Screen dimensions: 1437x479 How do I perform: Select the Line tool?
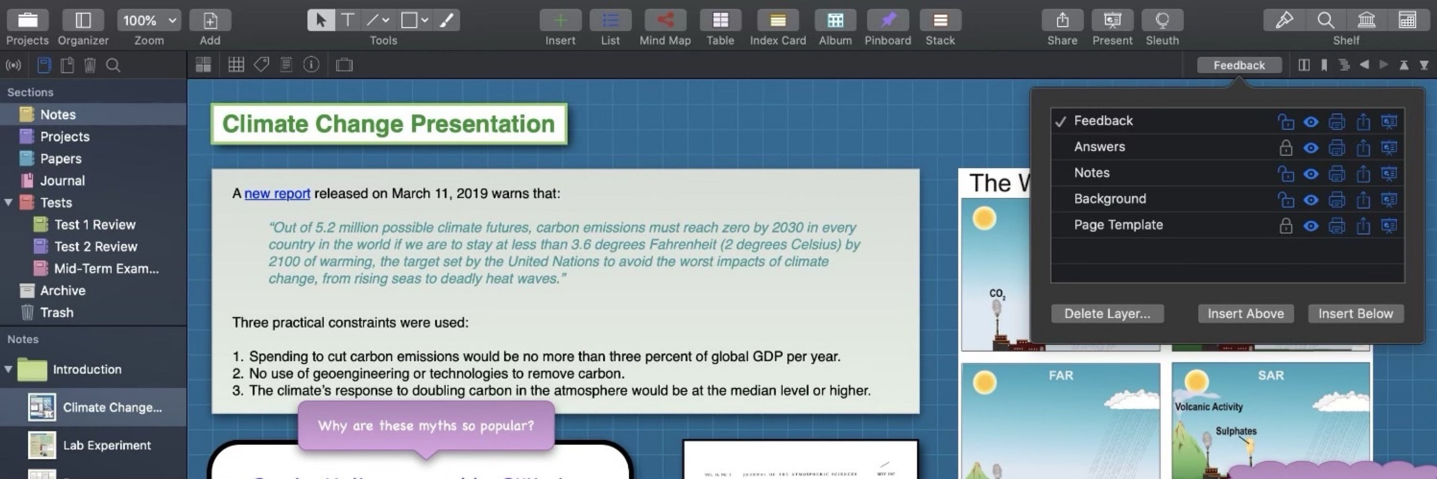click(372, 21)
